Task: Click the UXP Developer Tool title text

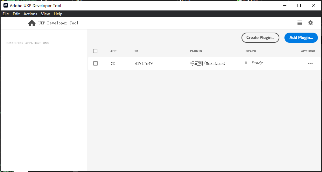Action: [x=58, y=23]
